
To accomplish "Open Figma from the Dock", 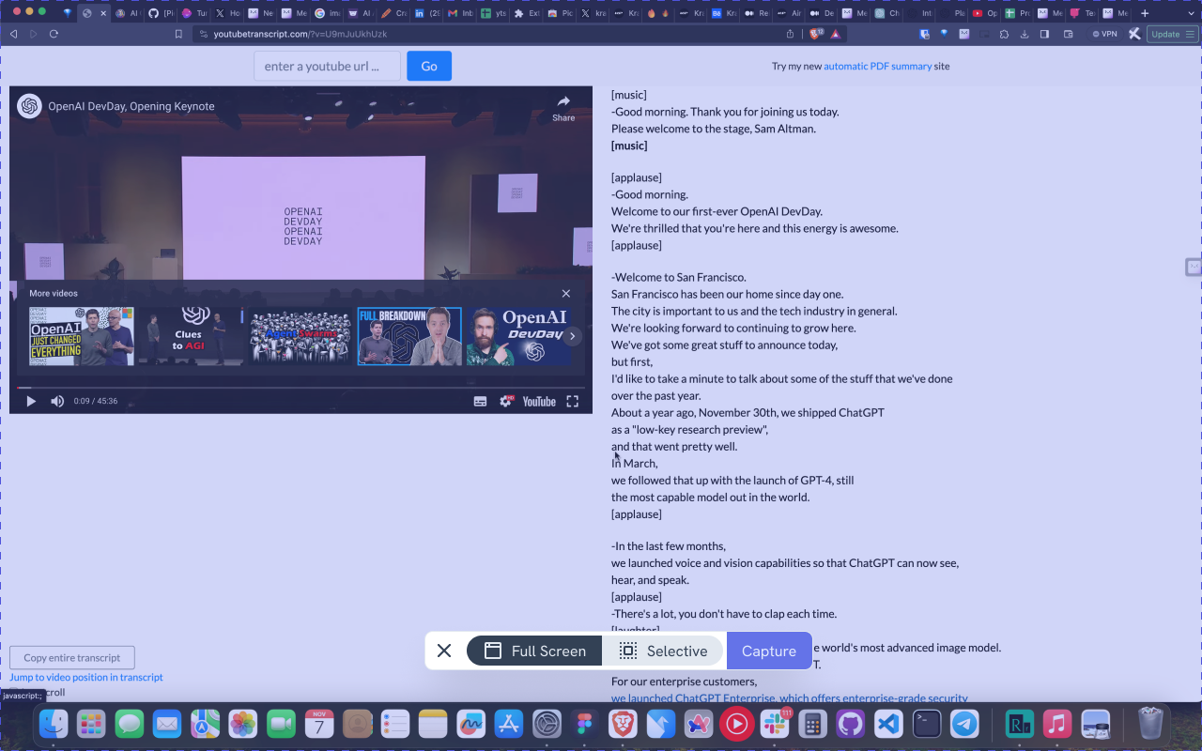I will pyautogui.click(x=585, y=724).
